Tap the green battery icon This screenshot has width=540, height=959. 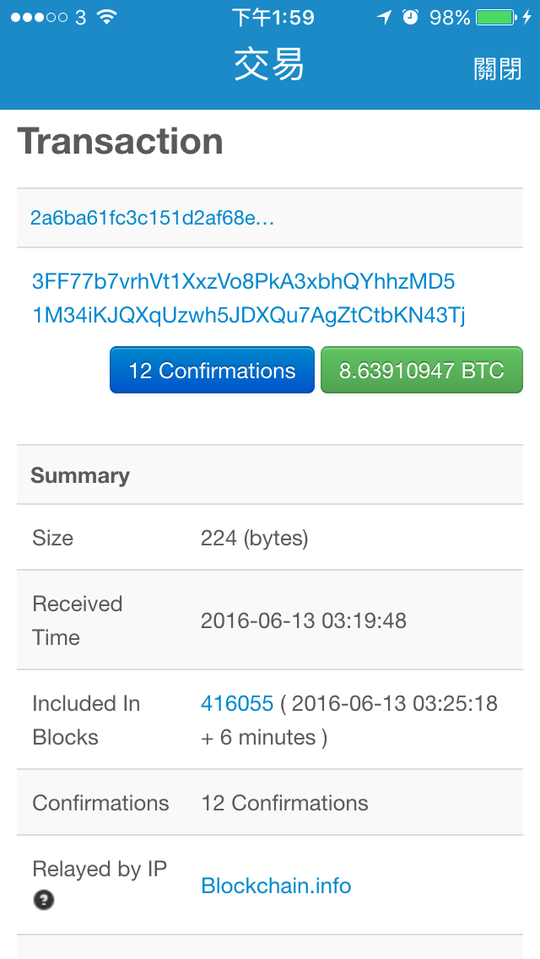point(496,17)
